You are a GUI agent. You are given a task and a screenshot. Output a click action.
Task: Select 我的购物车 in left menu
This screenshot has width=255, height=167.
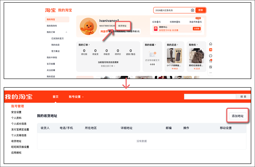[52, 26]
